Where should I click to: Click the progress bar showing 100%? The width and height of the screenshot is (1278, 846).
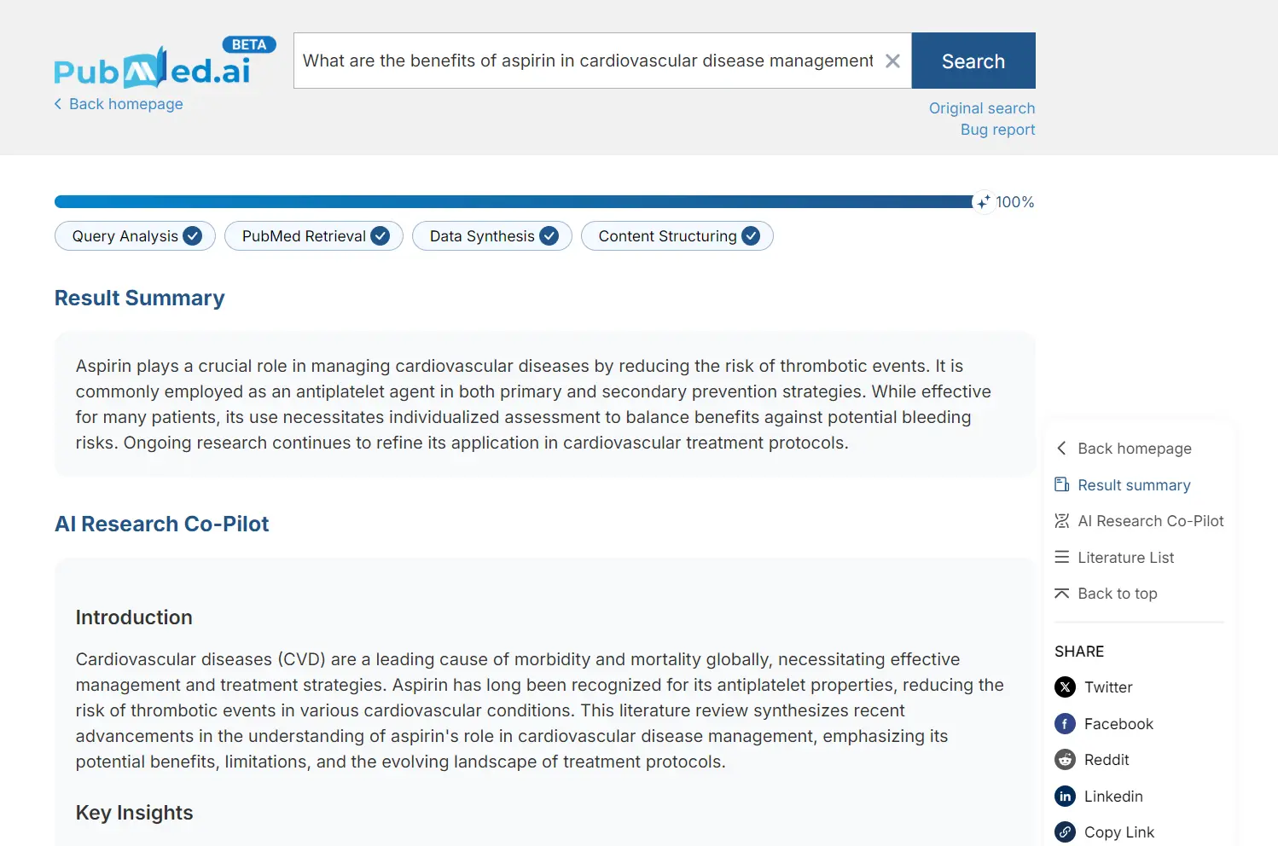pos(512,201)
